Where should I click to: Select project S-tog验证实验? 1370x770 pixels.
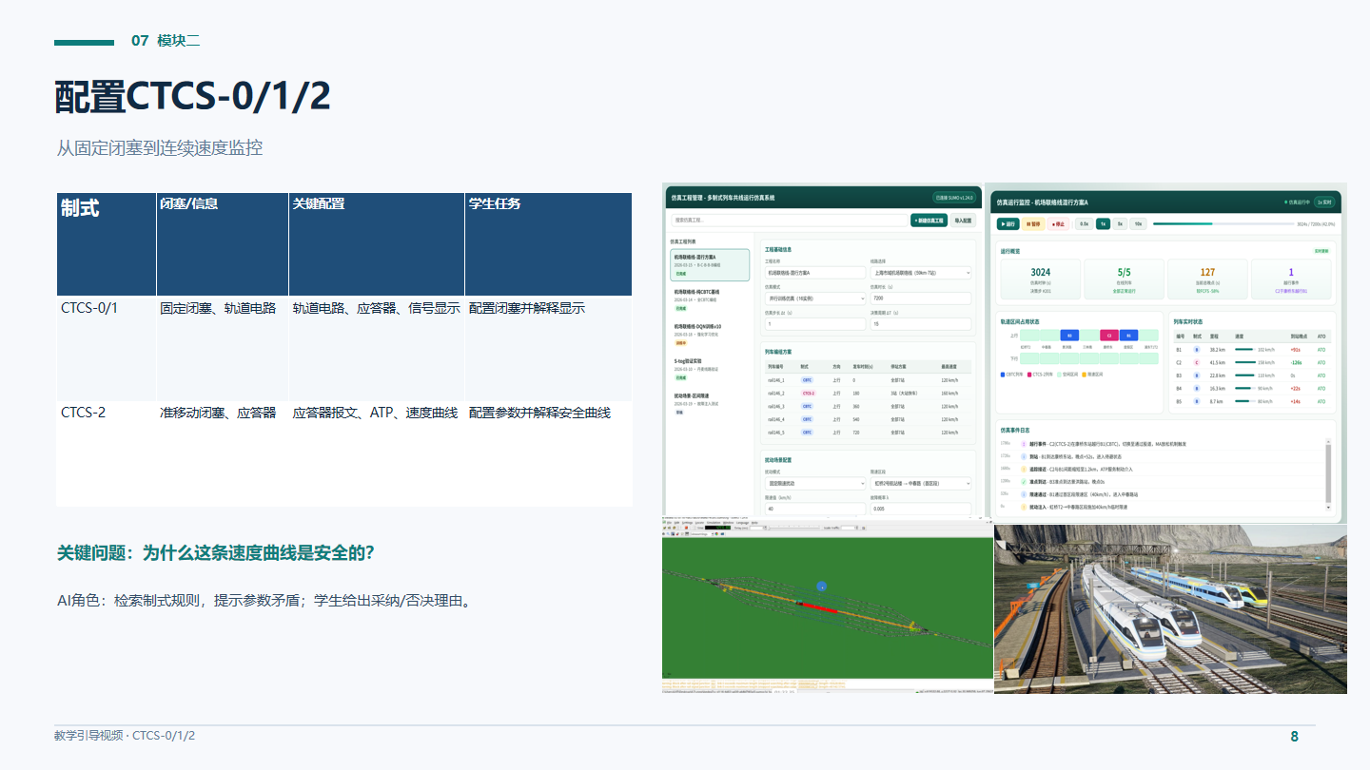709,369
